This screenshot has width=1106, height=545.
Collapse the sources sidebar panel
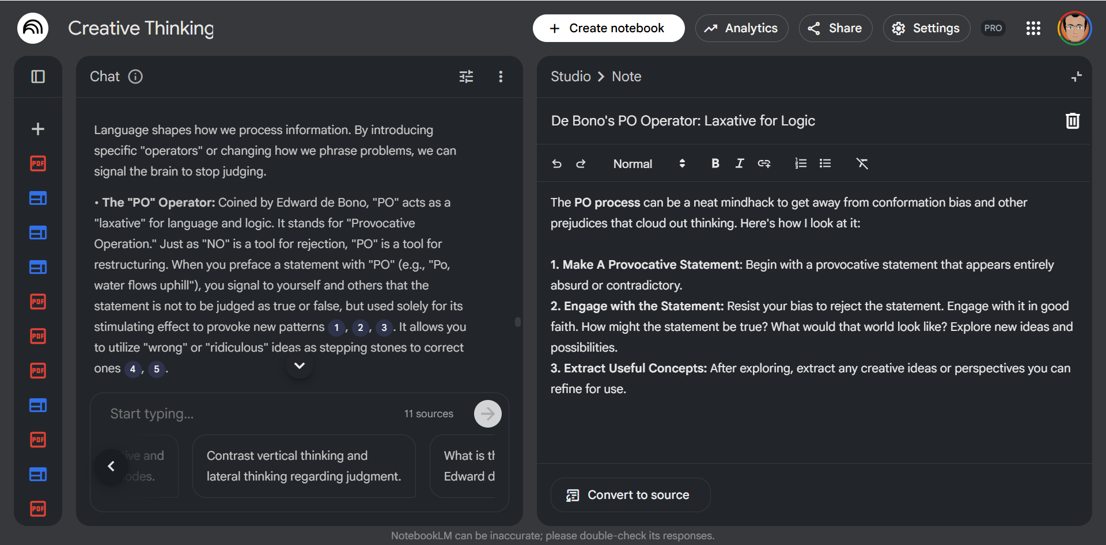click(x=38, y=77)
